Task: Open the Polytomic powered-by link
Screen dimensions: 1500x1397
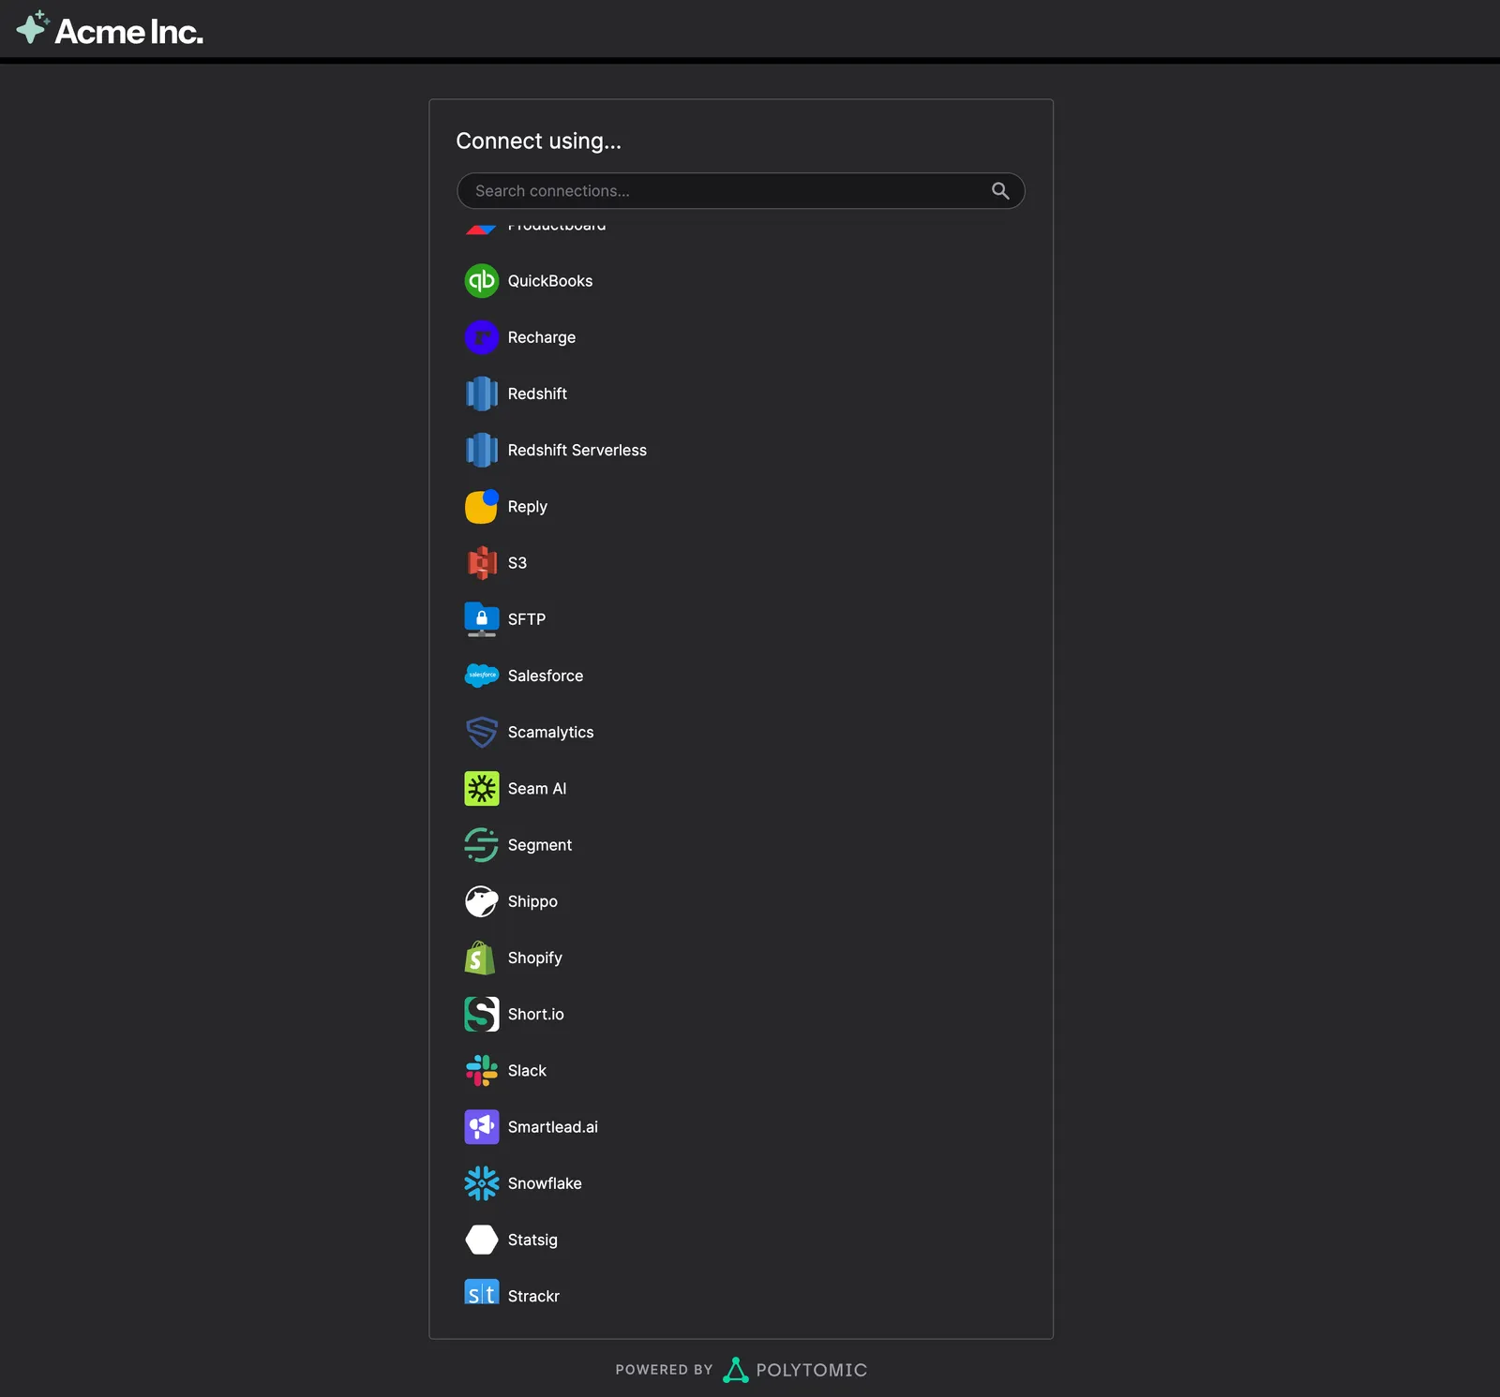Action: click(741, 1370)
